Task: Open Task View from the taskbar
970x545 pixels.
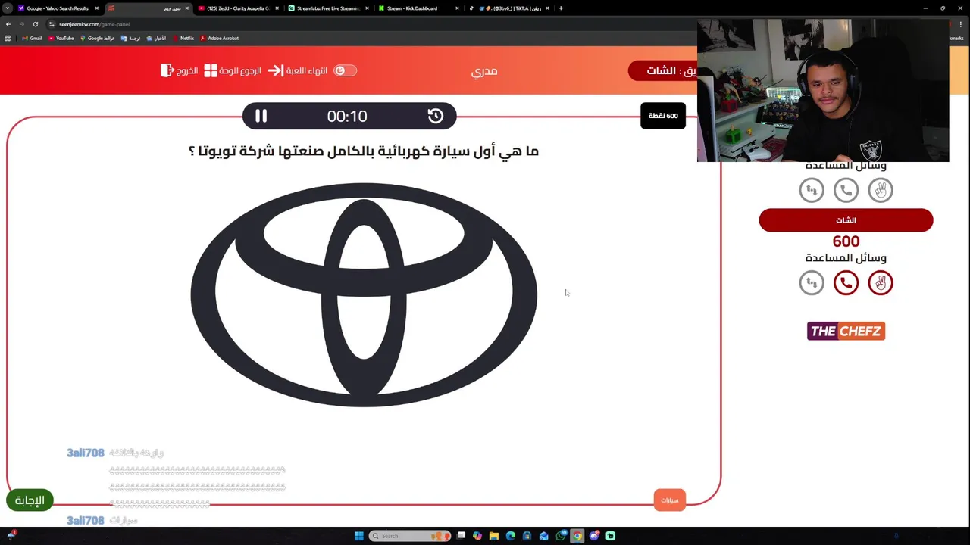Action: click(x=461, y=536)
